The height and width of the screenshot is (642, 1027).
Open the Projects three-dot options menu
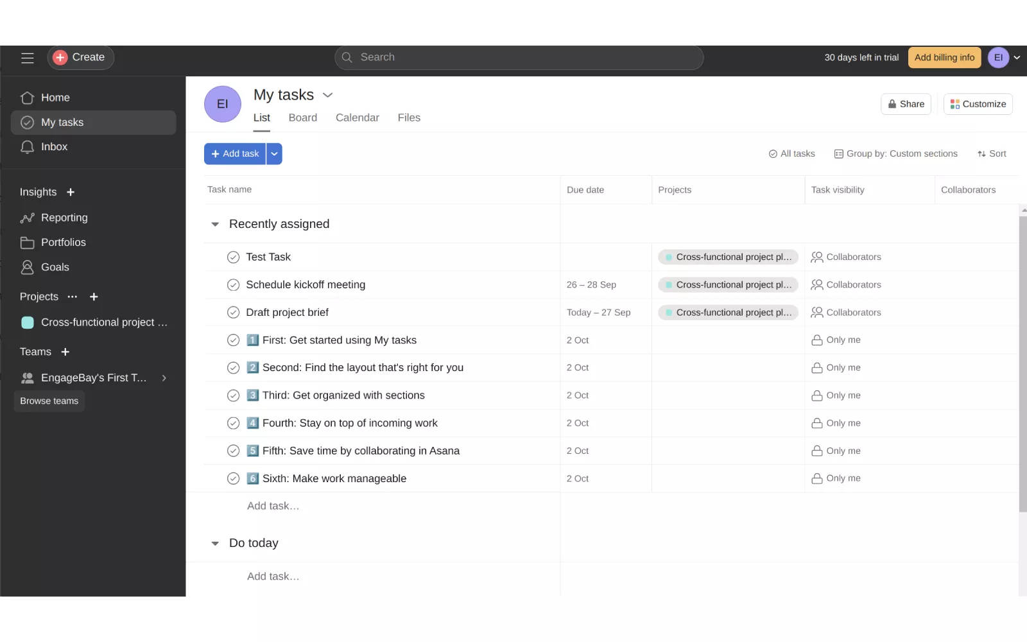[x=73, y=297]
